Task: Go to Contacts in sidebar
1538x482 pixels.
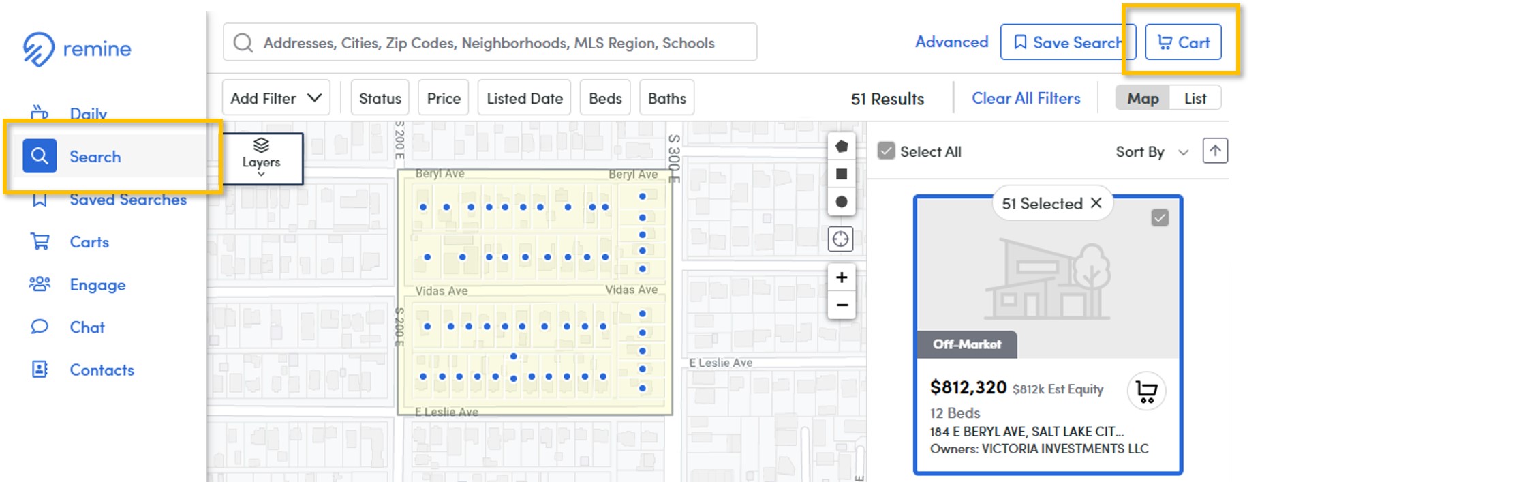Action: click(x=102, y=370)
